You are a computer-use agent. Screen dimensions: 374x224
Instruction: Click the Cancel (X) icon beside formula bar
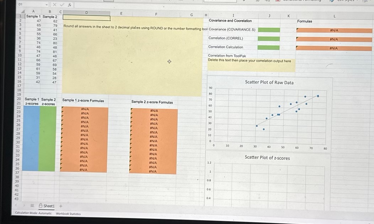point(54,5)
